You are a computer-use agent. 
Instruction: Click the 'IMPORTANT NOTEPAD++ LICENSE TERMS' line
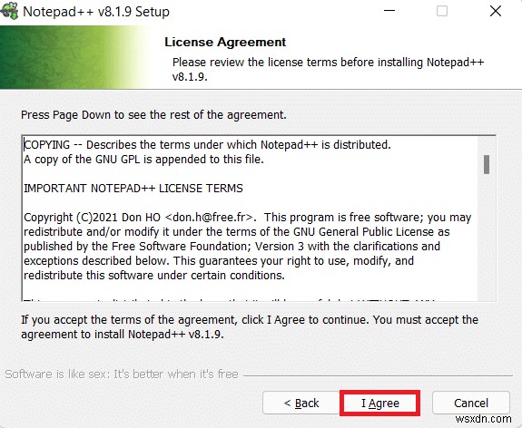tap(133, 189)
